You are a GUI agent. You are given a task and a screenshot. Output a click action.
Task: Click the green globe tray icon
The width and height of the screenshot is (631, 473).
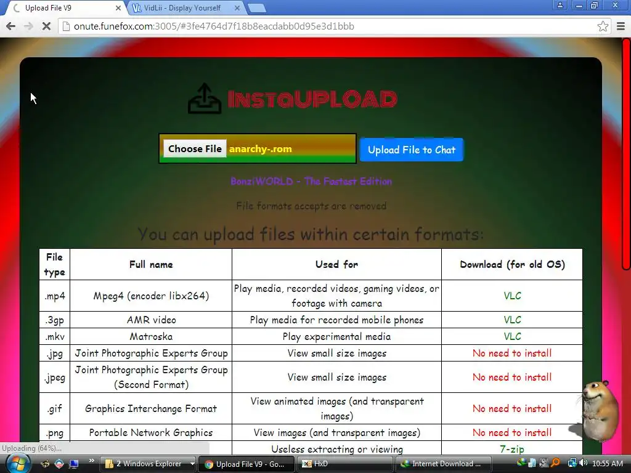tap(521, 463)
